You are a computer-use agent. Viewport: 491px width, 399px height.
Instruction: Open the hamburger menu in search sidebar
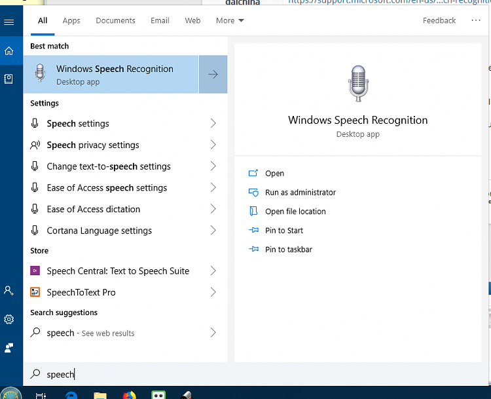coord(9,22)
